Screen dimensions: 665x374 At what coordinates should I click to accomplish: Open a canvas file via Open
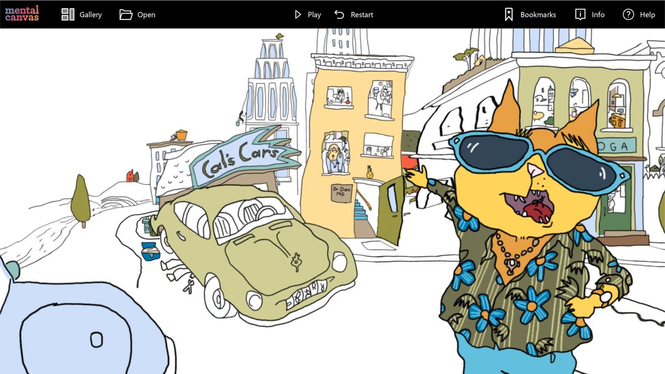pos(137,14)
